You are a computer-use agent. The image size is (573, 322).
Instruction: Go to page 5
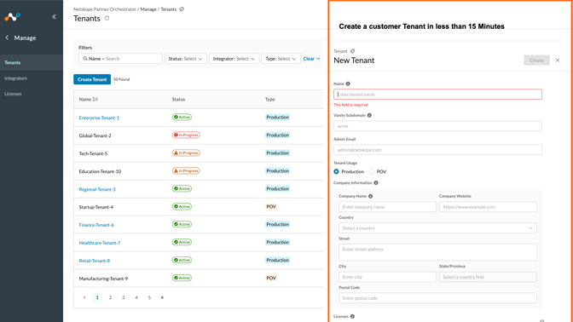tap(149, 297)
